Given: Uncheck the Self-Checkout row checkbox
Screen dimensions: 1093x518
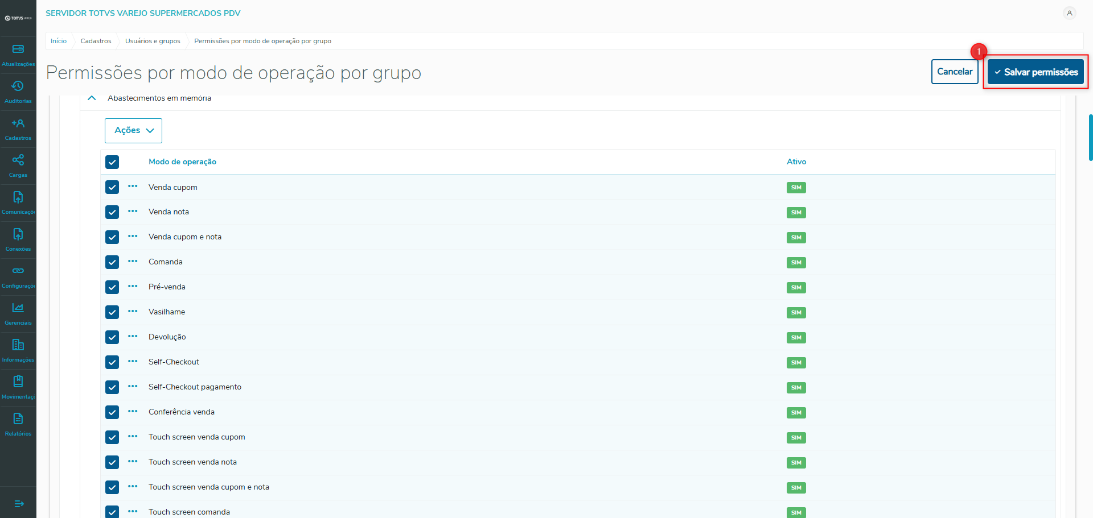Looking at the screenshot, I should pyautogui.click(x=112, y=362).
